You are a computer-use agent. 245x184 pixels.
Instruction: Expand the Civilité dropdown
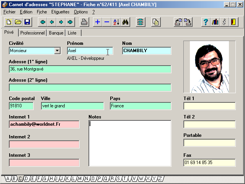57,51
